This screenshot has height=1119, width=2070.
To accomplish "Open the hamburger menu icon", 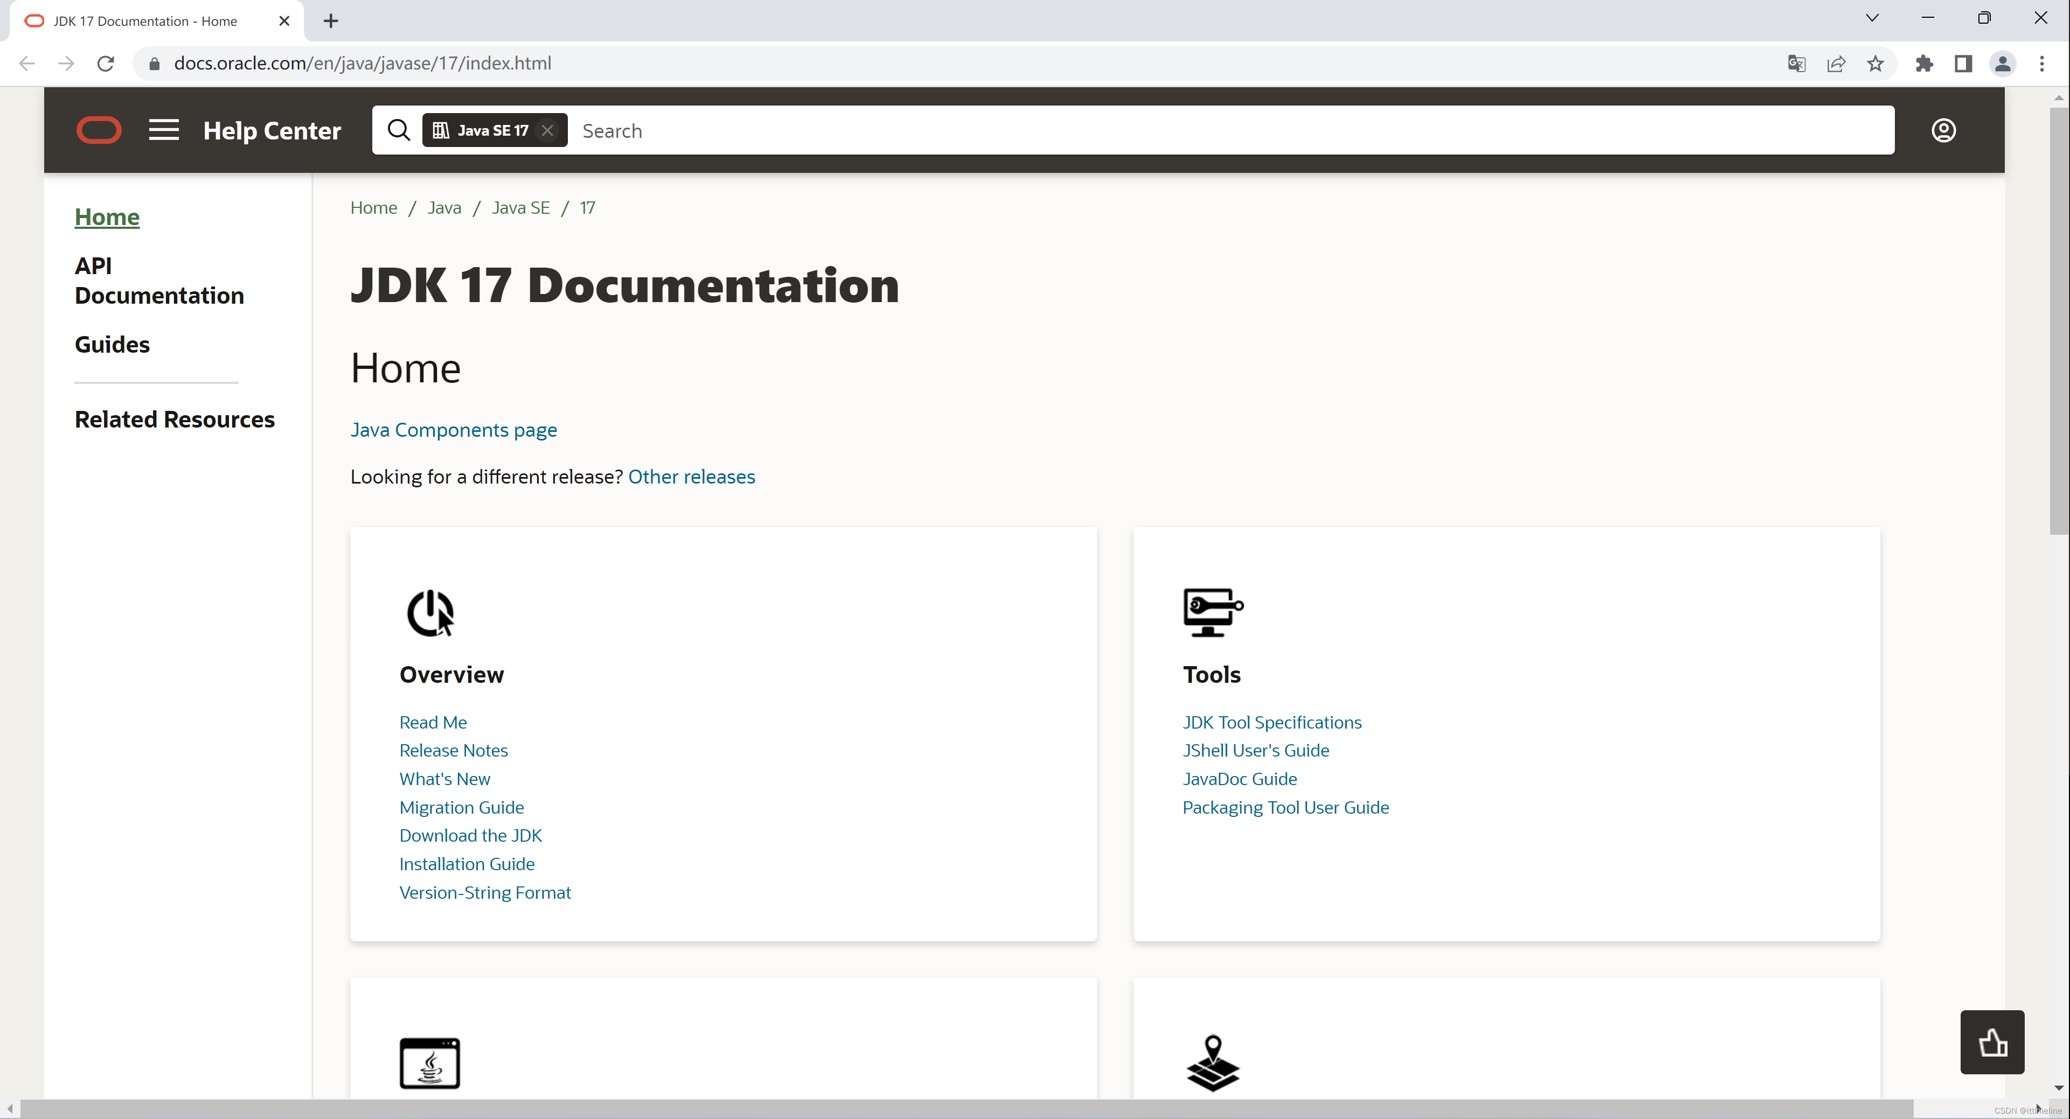I will [x=163, y=130].
